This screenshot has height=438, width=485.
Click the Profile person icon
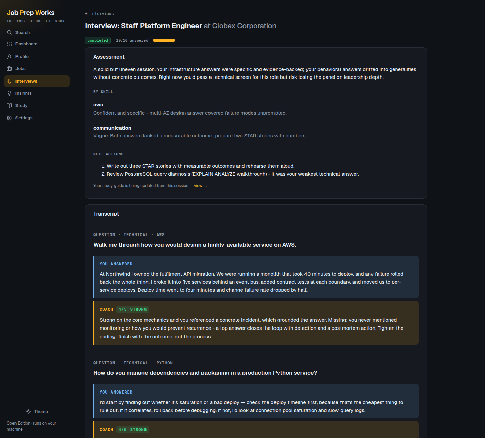point(9,57)
